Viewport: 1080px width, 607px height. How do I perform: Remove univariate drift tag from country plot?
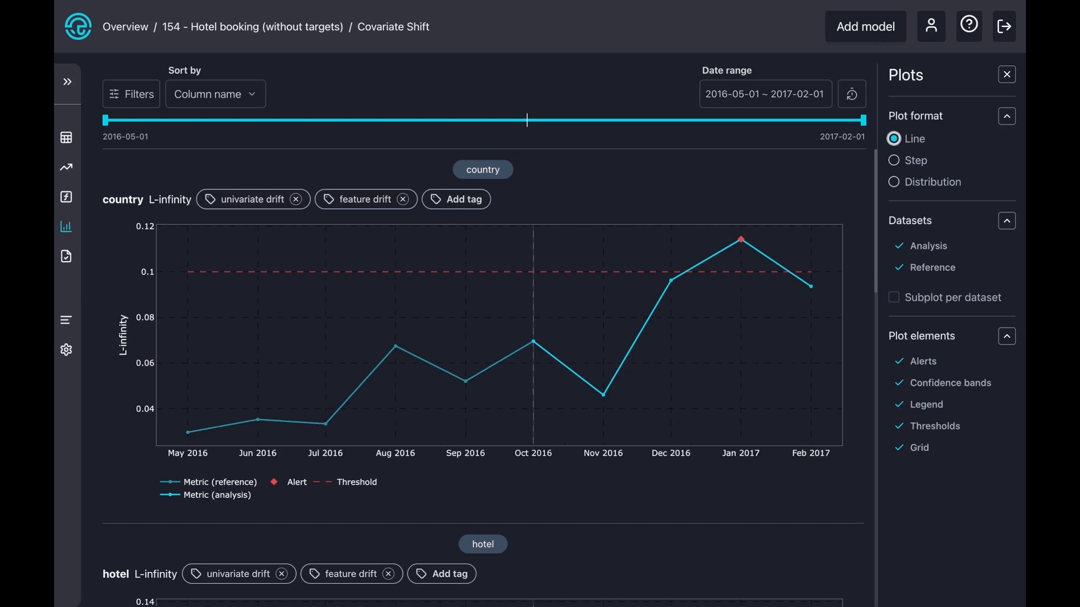(296, 200)
